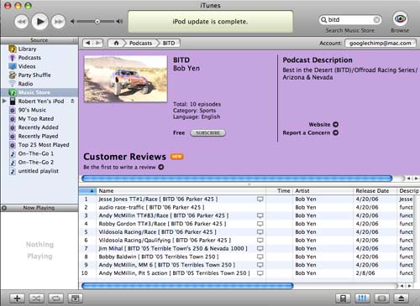Toggle shuffle playback
This screenshot has height=306, width=420.
pos(36,298)
